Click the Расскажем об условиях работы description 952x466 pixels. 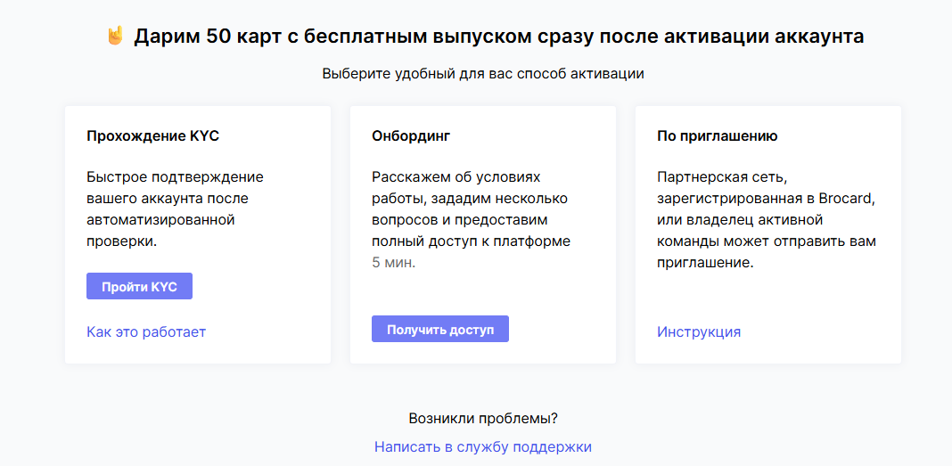(x=472, y=209)
